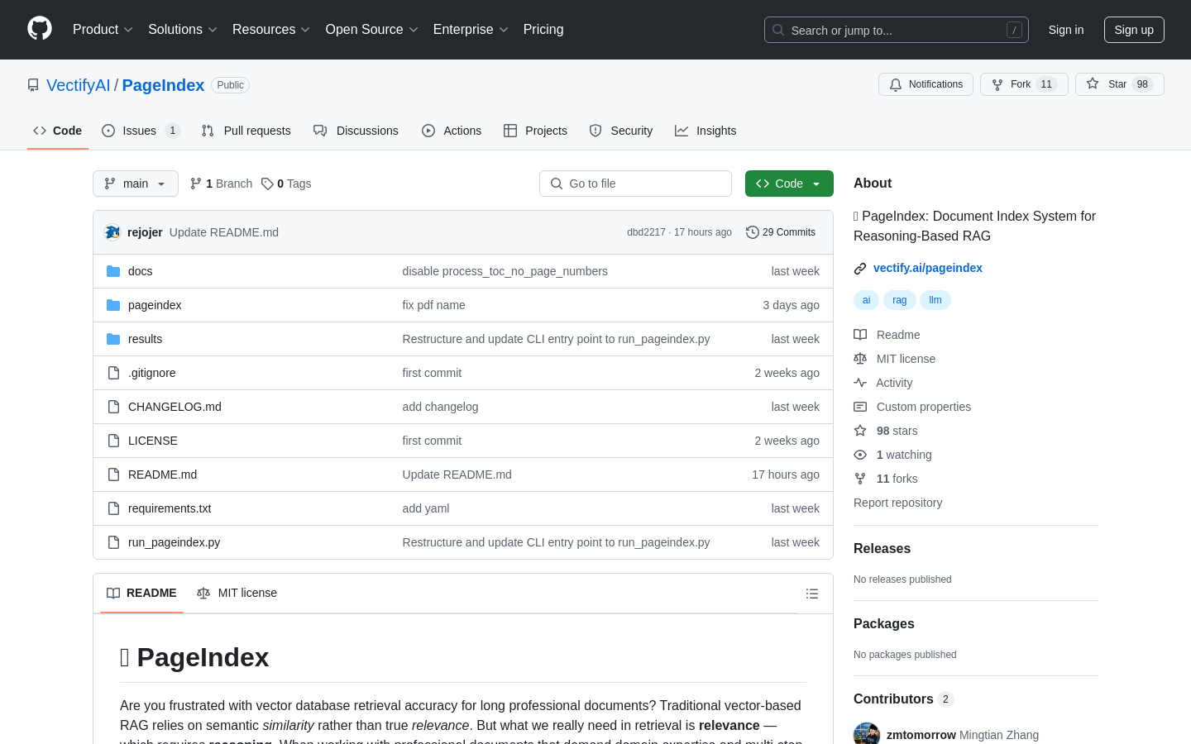Click the tag icon next to 0 Tags
1191x744 pixels.
click(x=267, y=184)
